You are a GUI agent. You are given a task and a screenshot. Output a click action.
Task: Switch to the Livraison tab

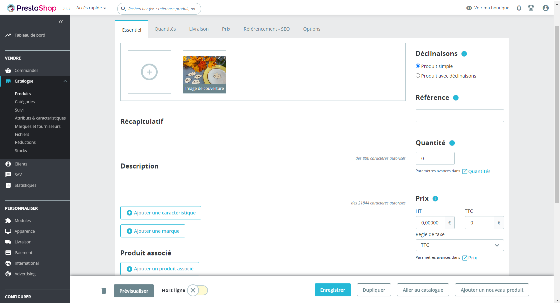point(199,29)
